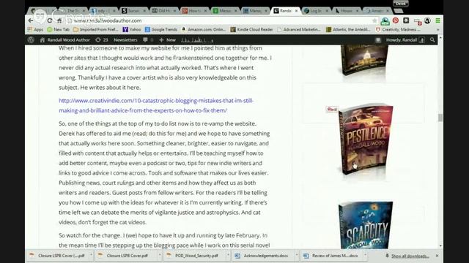The height and width of the screenshot is (263, 469).
Task: Expand options arrow for Acknowledgements.docx
Action: pyautogui.click(x=297, y=256)
